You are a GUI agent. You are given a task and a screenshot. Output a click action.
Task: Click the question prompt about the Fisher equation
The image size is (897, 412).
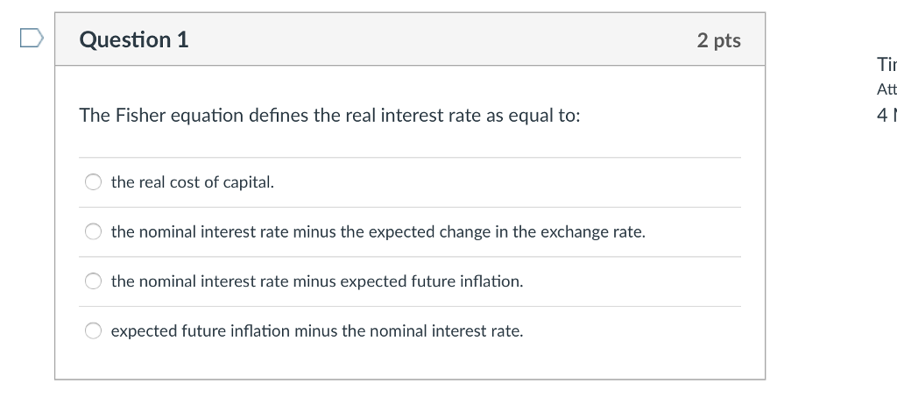pyautogui.click(x=329, y=116)
